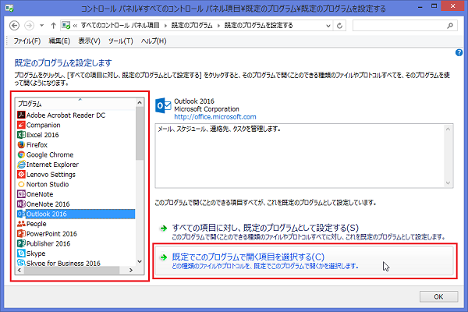The height and width of the screenshot is (312, 468).
Task: Click the Companion program icon
Action: click(x=21, y=125)
